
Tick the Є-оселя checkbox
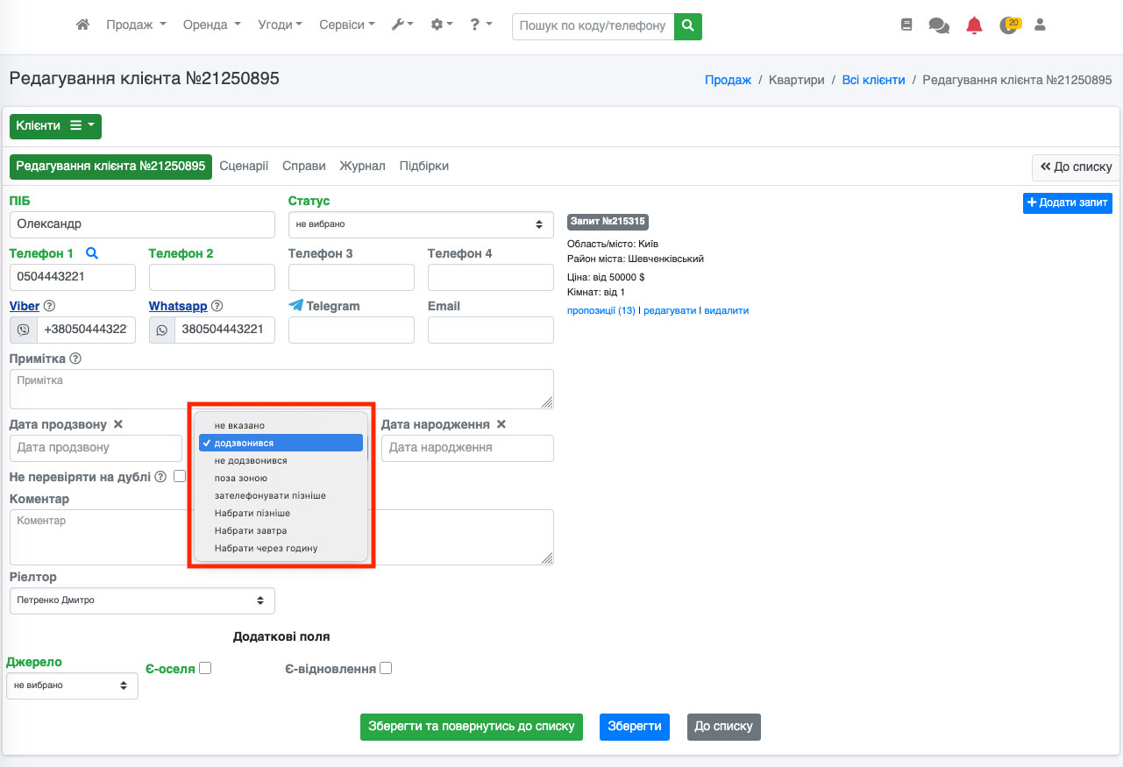pyautogui.click(x=205, y=668)
